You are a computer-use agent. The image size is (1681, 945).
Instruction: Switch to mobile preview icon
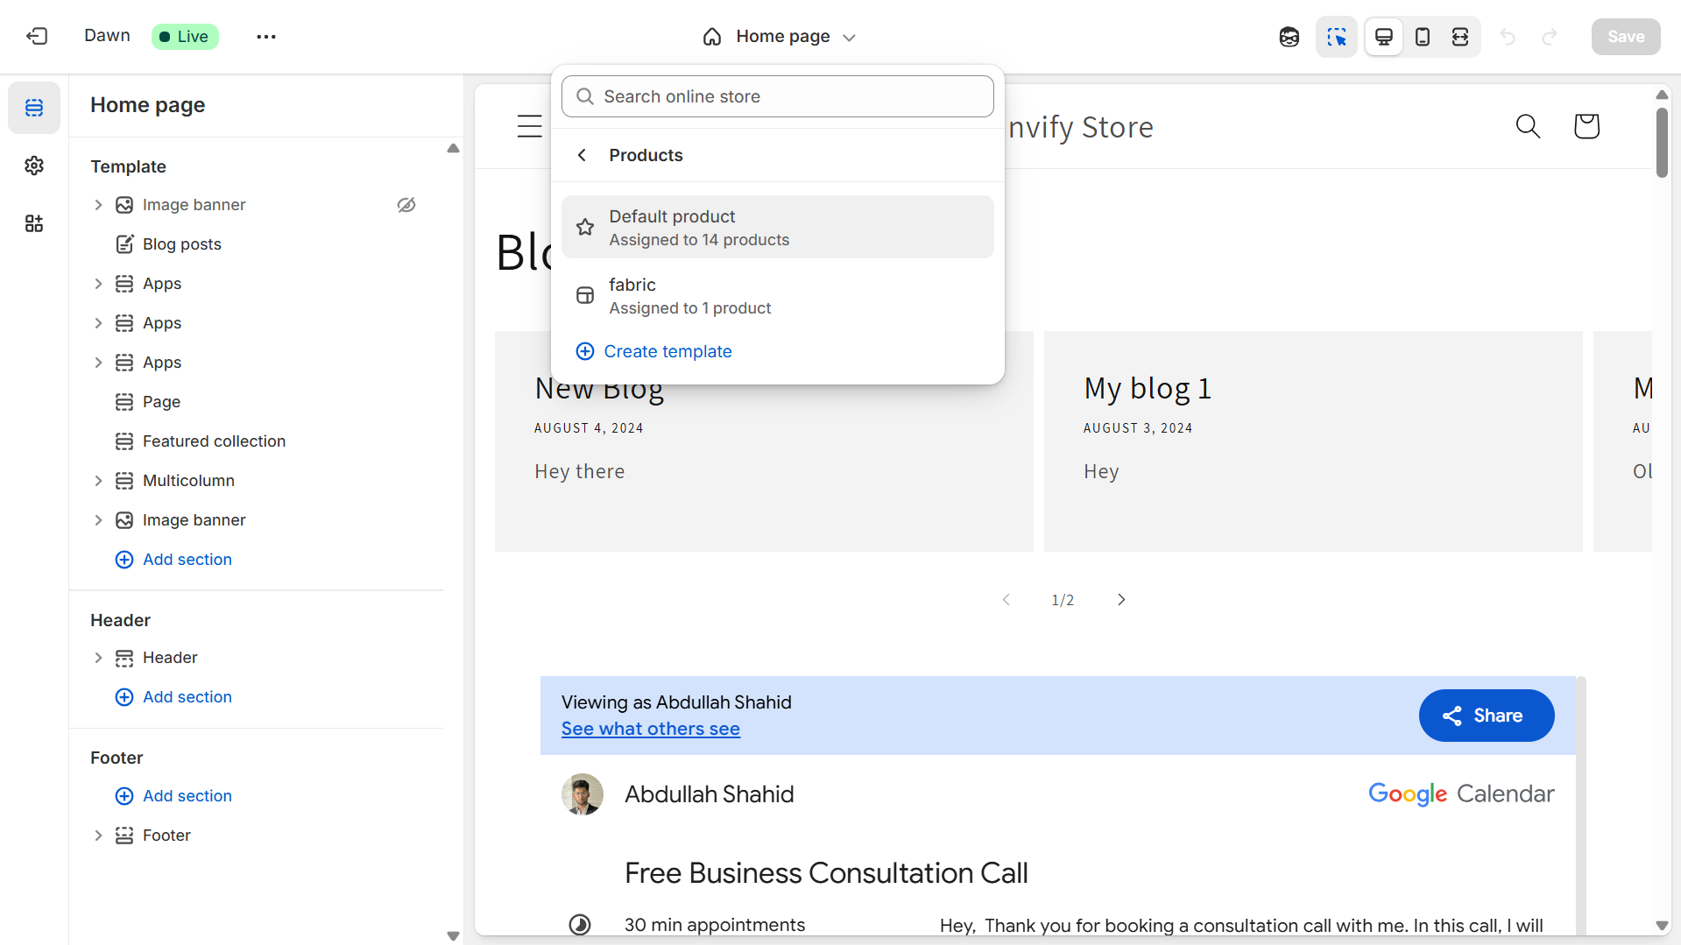coord(1423,37)
